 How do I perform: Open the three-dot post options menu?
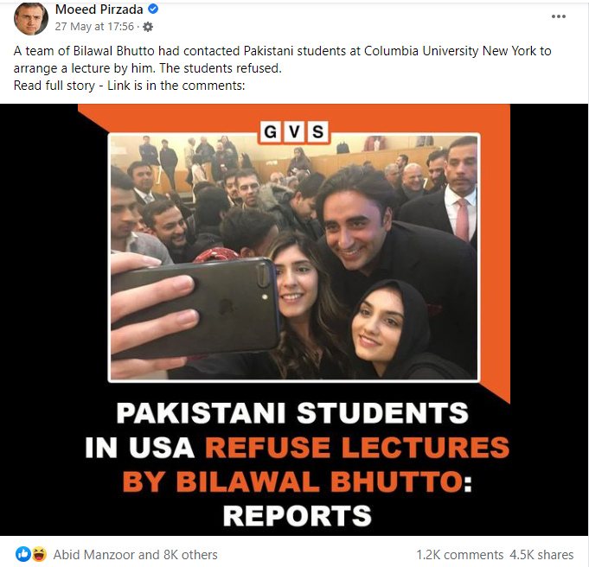pyautogui.click(x=558, y=16)
